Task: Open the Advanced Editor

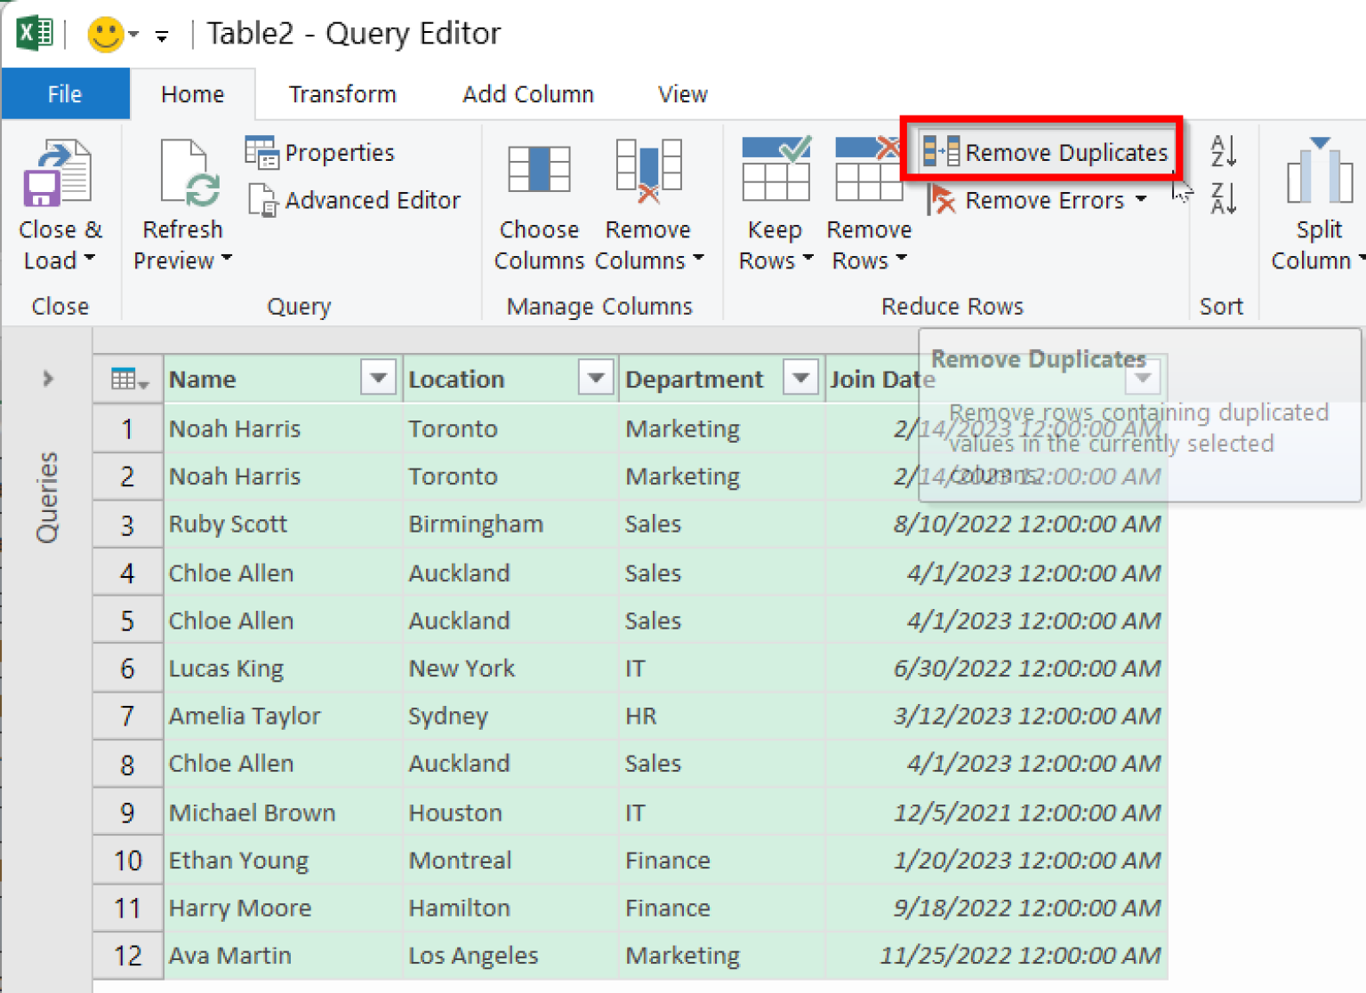Action: 354,200
